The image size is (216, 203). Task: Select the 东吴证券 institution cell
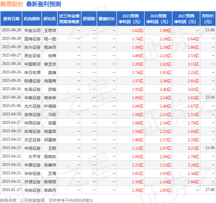click(x=32, y=89)
